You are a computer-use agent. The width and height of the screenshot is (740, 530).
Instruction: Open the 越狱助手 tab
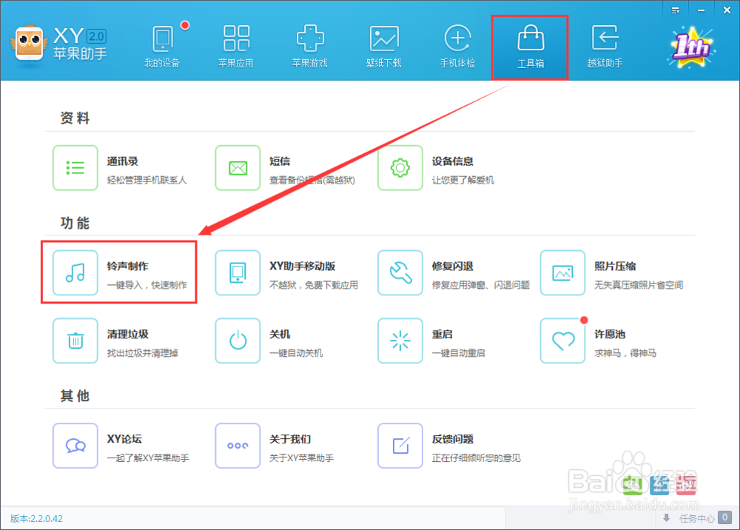[x=605, y=47]
